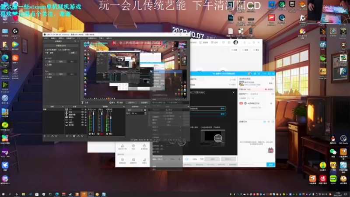The image size is (350, 197).
Task: Click Windows Start button on taskbar
Action: click(3, 194)
